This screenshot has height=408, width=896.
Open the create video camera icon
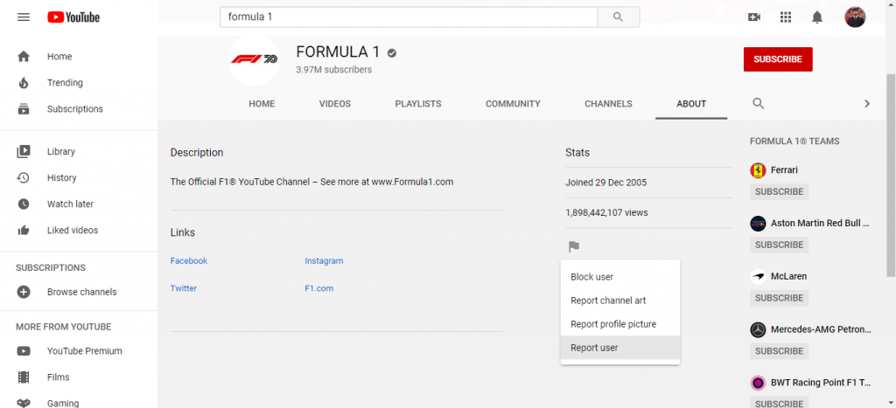point(753,17)
